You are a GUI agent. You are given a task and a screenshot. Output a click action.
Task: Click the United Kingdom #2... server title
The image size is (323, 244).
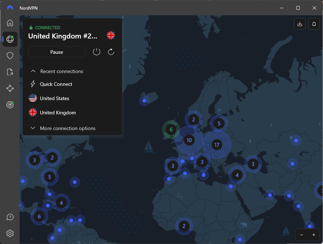point(63,36)
